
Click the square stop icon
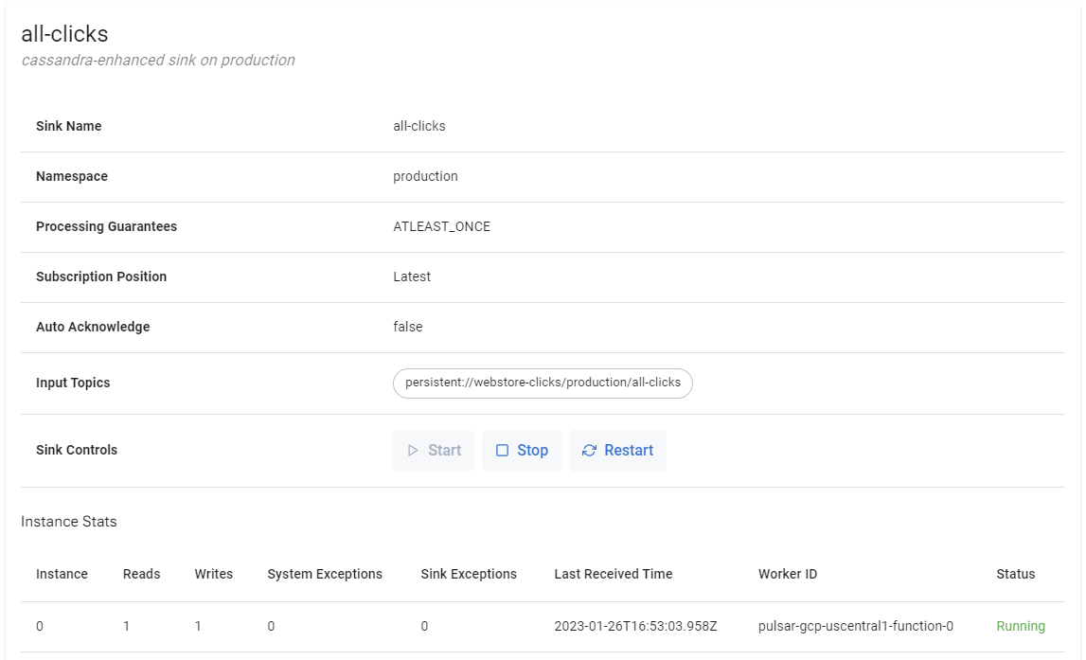pyautogui.click(x=503, y=451)
